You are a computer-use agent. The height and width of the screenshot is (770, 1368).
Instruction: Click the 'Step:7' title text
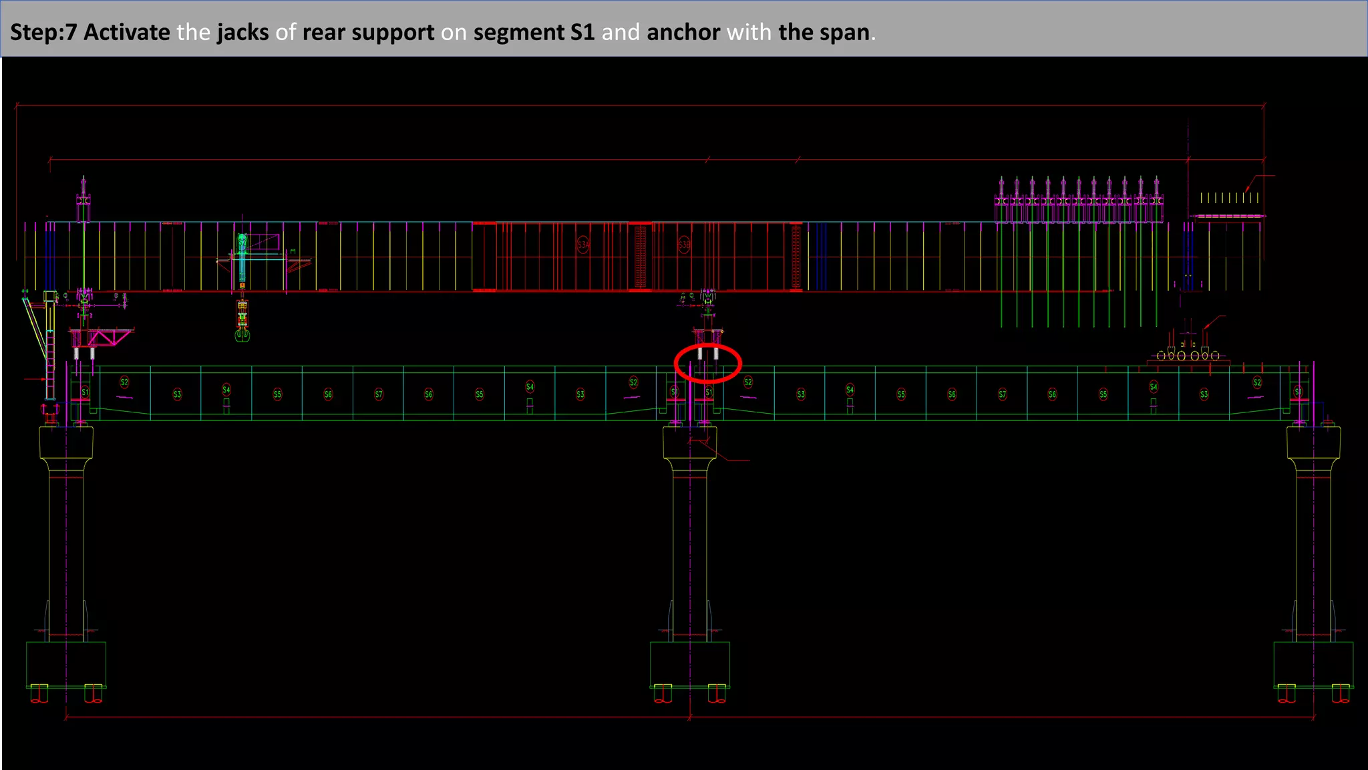click(x=43, y=32)
